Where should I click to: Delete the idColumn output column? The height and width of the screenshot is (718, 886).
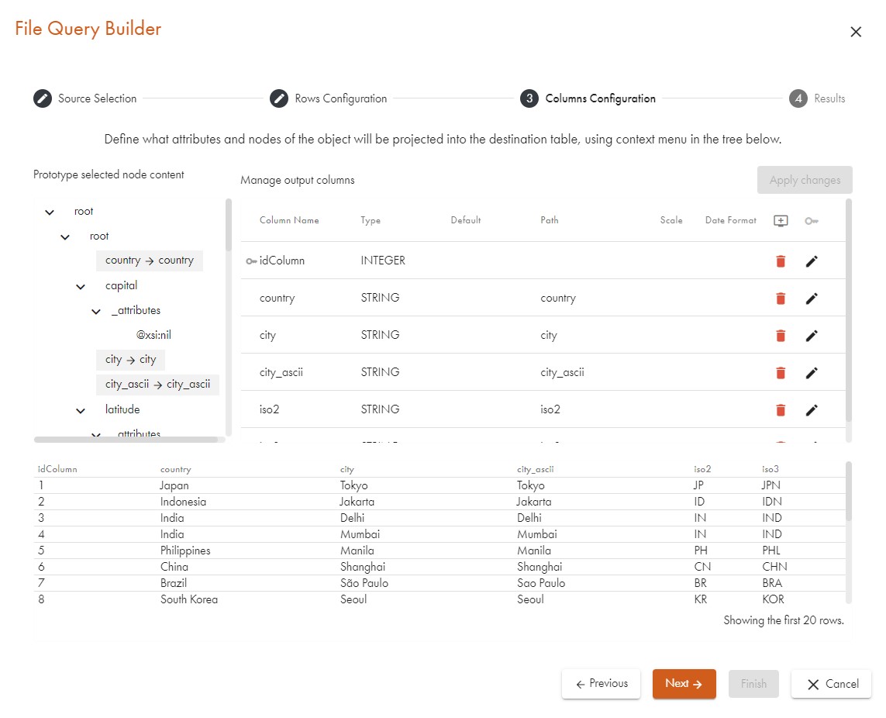click(781, 261)
